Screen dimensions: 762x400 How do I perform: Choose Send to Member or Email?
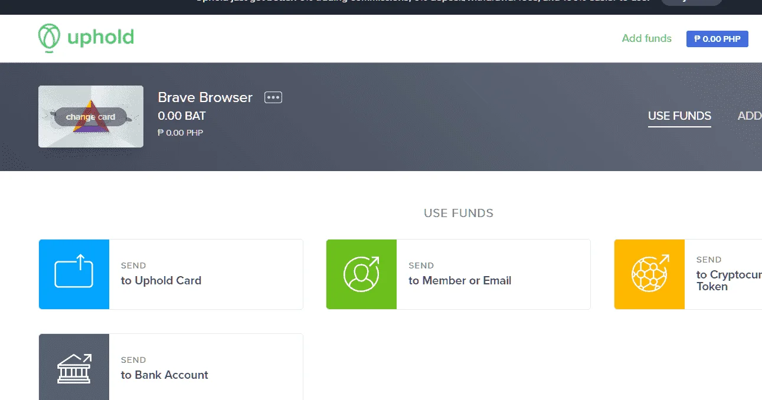click(458, 274)
